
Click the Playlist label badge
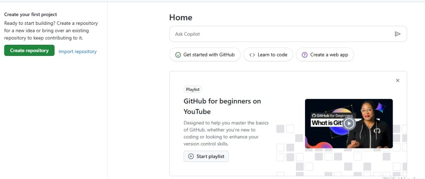[x=193, y=89]
